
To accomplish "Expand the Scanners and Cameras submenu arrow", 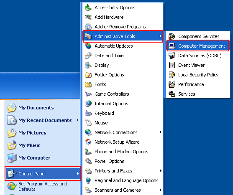I will point(160,190).
